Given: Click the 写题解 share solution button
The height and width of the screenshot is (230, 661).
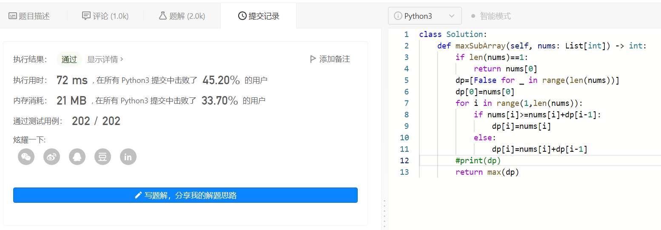Looking at the screenshot, I should (185, 196).
